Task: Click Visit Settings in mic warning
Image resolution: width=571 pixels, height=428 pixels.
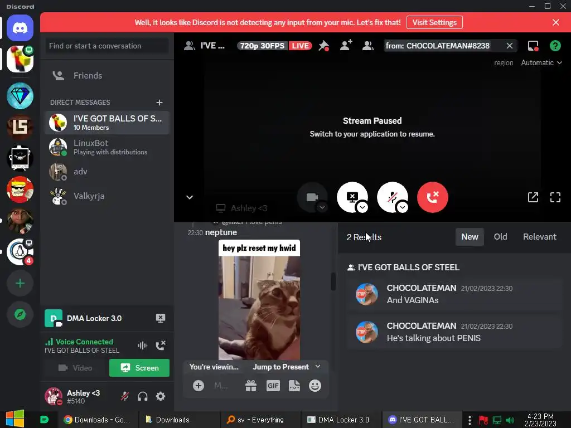Action: [434, 22]
